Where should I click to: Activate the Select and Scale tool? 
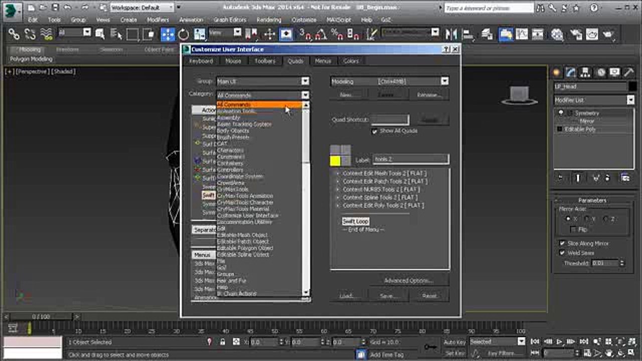(x=200, y=34)
